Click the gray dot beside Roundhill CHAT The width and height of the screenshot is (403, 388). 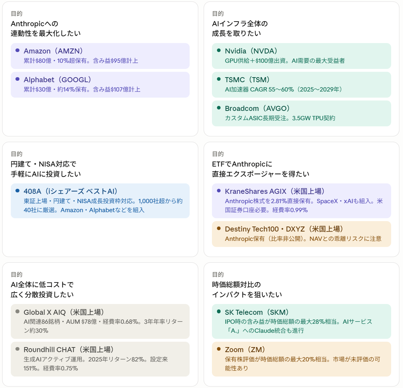[x=17, y=349]
